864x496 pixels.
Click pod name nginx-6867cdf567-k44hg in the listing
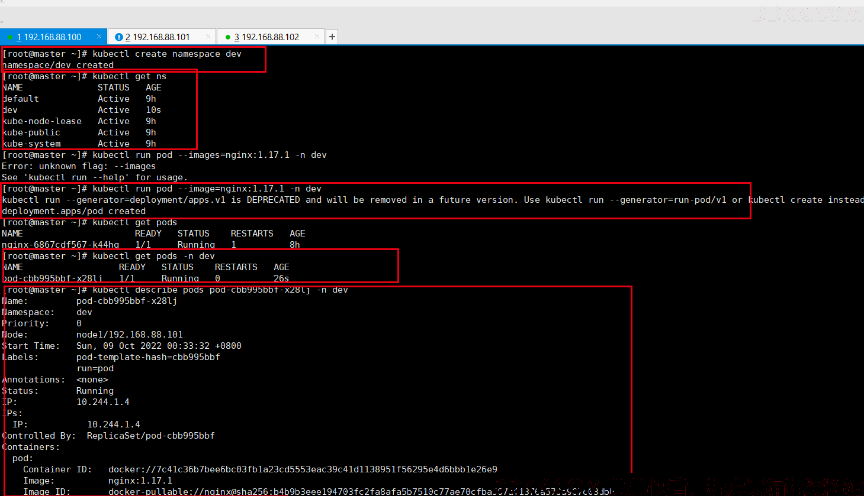click(60, 245)
